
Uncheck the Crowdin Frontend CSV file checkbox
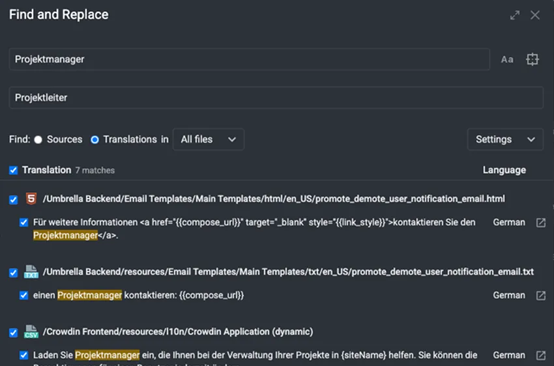14,332
